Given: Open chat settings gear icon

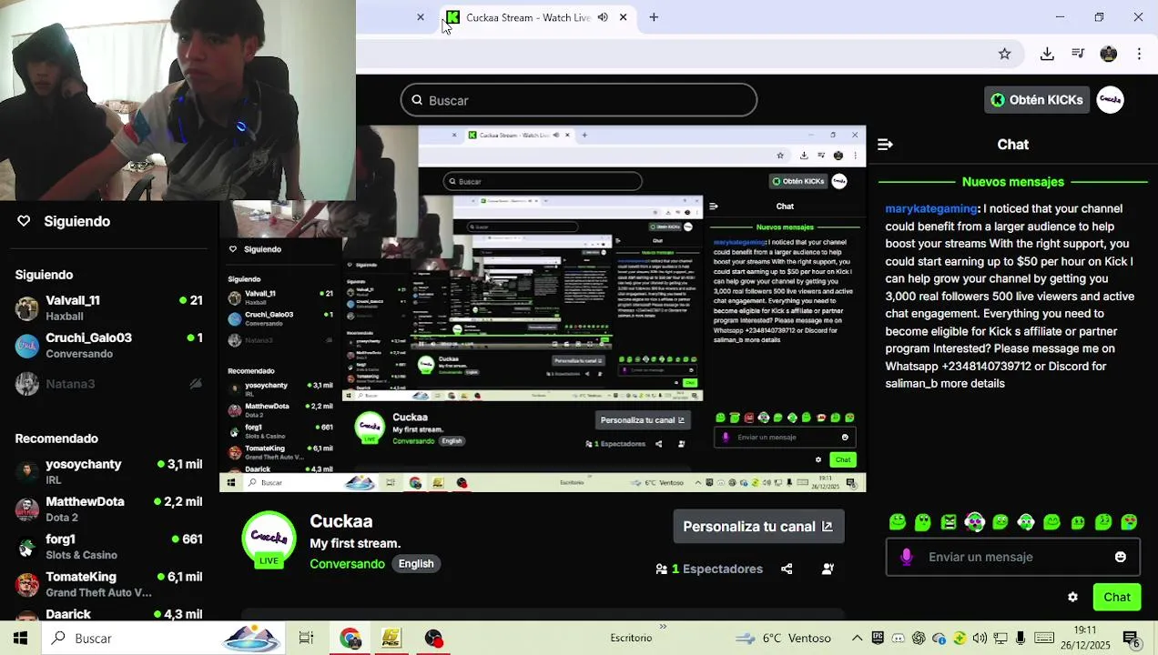Looking at the screenshot, I should pyautogui.click(x=1072, y=597).
